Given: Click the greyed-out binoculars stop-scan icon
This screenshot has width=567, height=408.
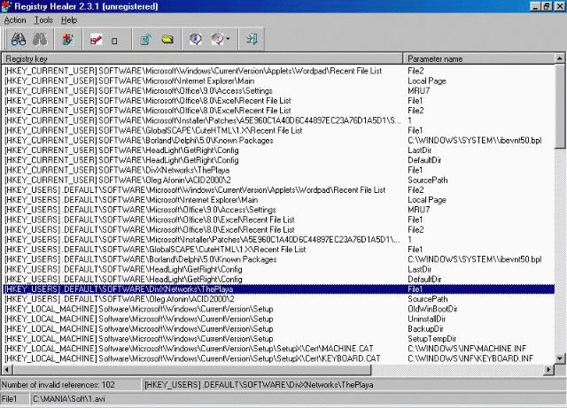Looking at the screenshot, I should click(40, 39).
